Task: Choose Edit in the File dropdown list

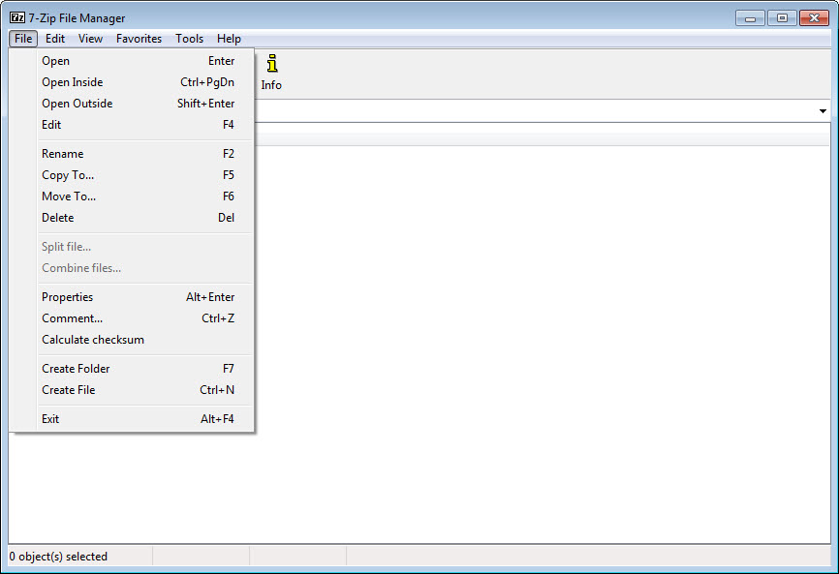Action: 138,125
